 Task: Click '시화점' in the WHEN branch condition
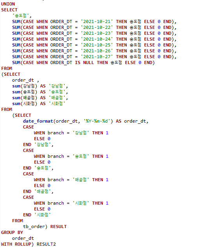(x=81, y=203)
